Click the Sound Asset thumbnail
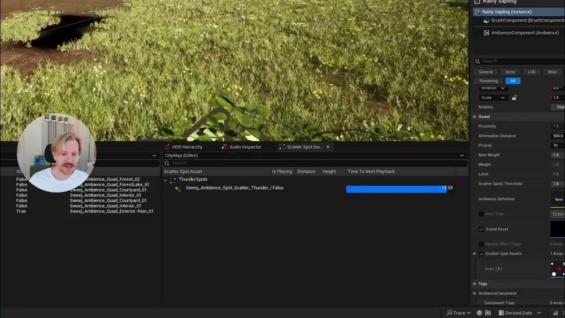The image size is (565, 318). click(x=558, y=229)
